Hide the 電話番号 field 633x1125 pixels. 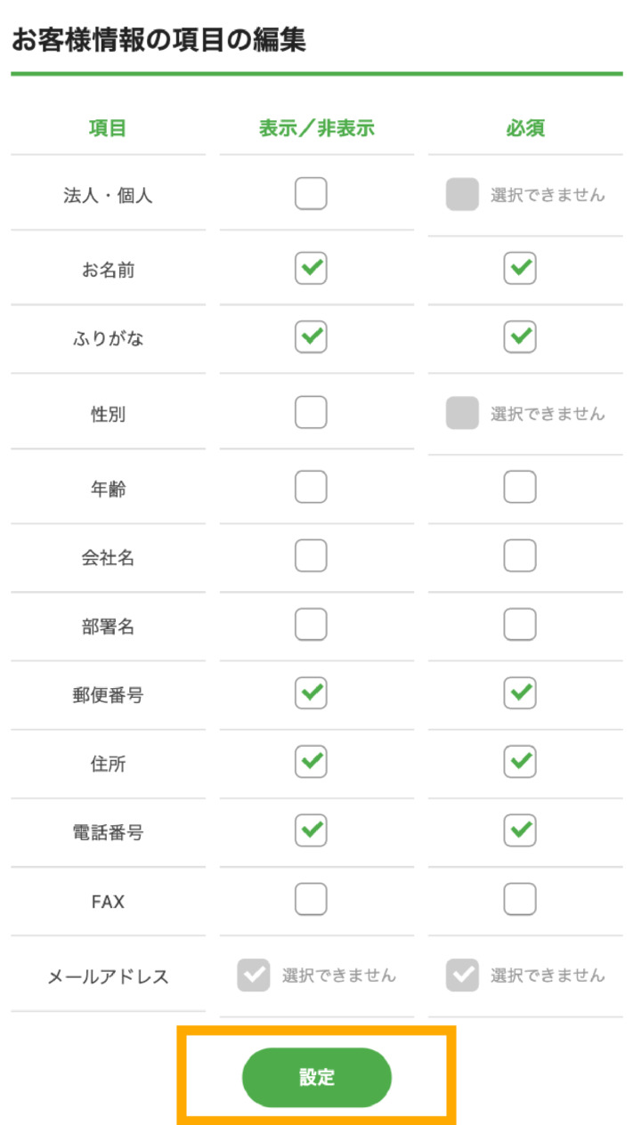click(311, 830)
